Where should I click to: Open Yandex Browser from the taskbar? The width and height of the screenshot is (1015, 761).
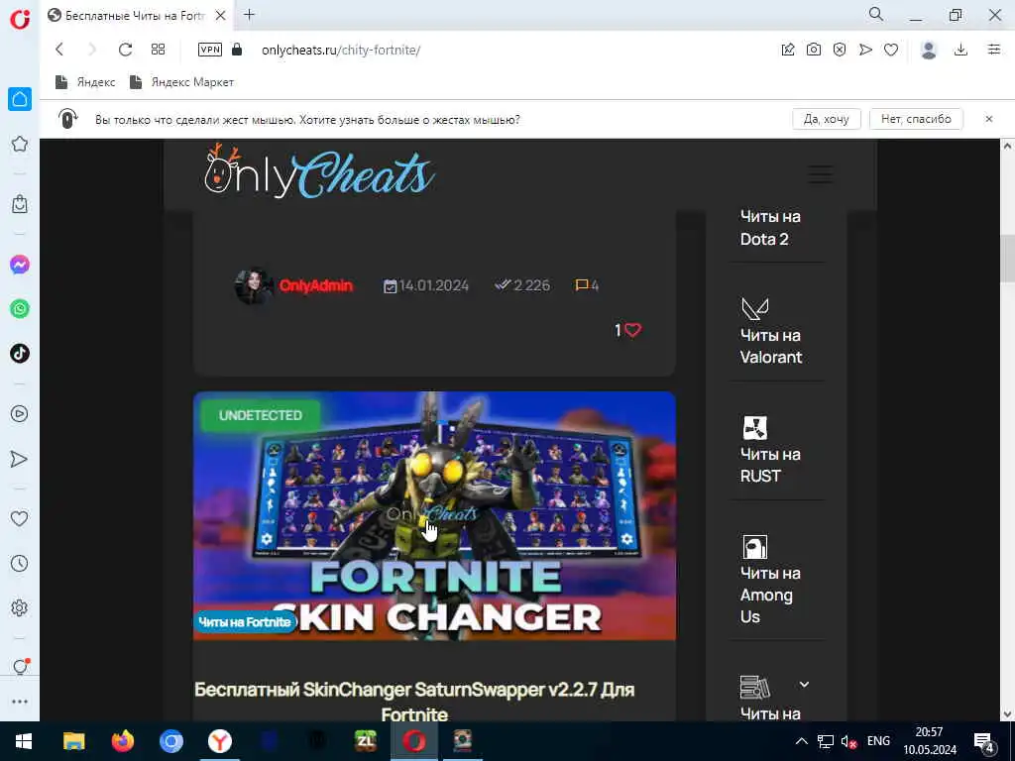click(220, 741)
